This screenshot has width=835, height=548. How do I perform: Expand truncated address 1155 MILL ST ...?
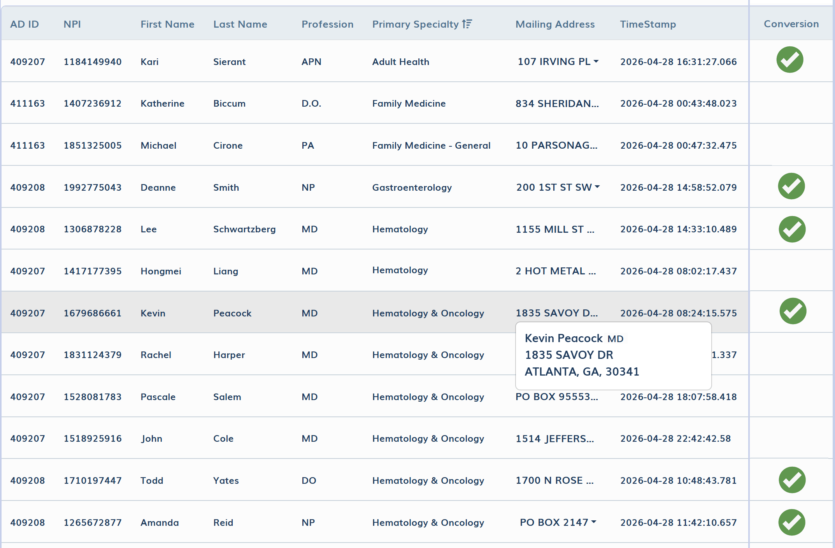click(555, 229)
